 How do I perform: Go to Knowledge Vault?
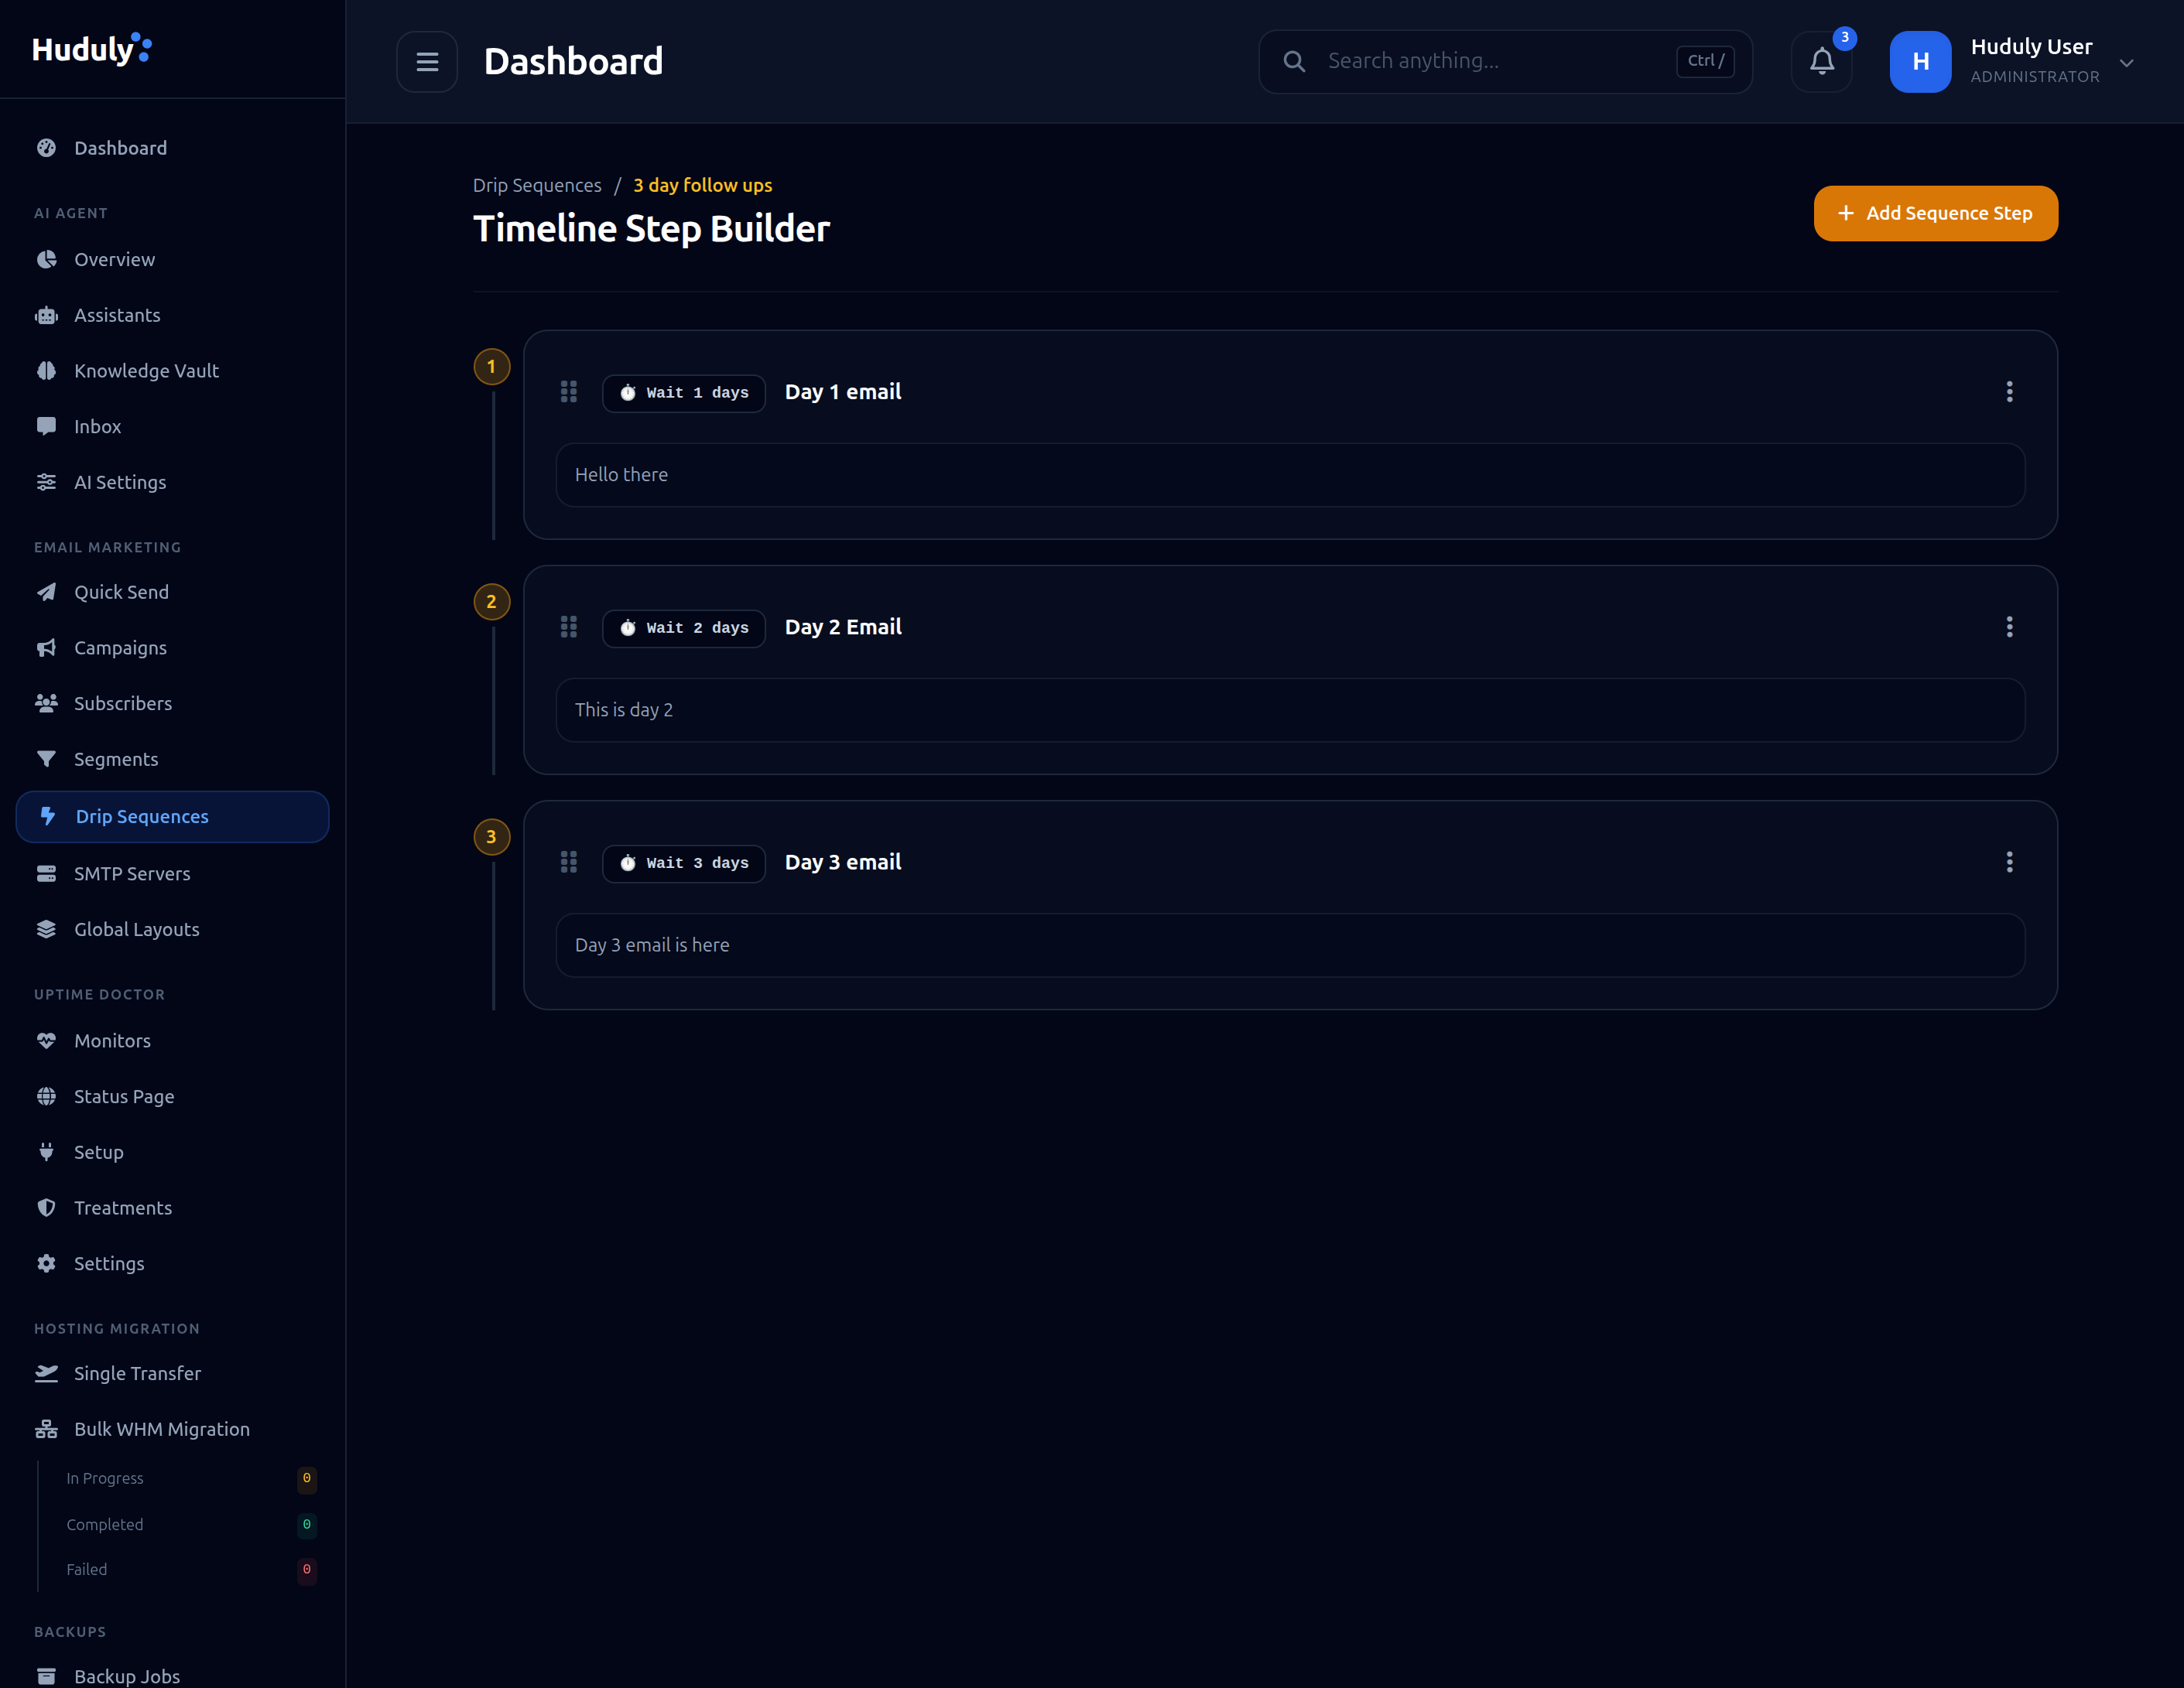tap(172, 371)
